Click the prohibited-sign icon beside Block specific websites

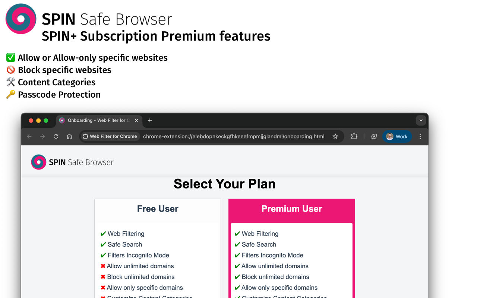click(x=10, y=70)
